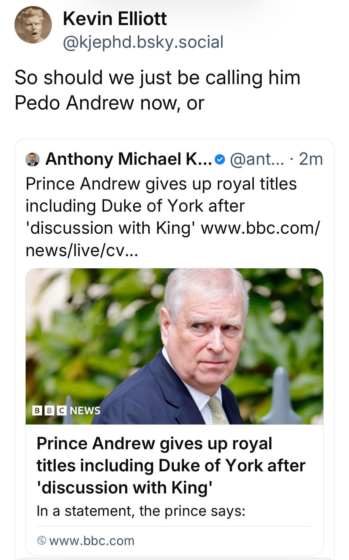Click the truncated @ant... handle
Image resolution: width=349 pixels, height=560 pixels.
[257, 159]
